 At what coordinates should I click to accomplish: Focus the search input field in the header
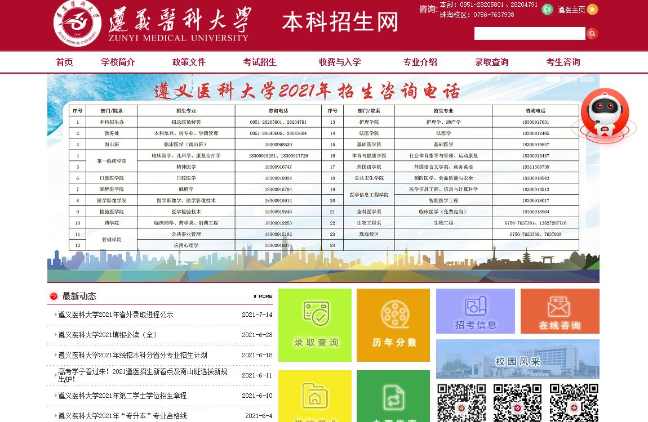click(530, 33)
